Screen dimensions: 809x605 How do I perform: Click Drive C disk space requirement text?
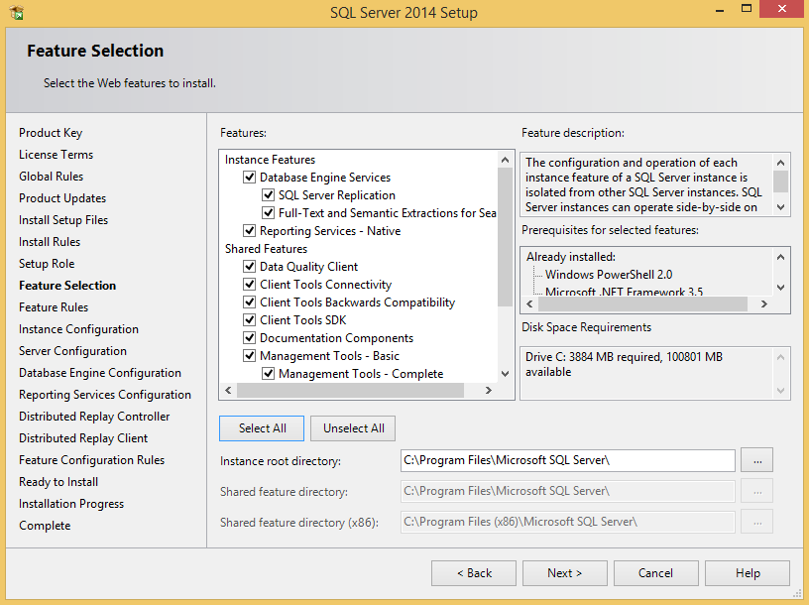(x=624, y=364)
